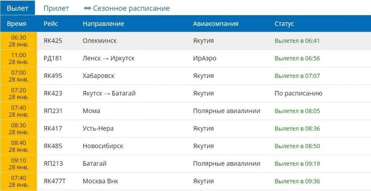The height and width of the screenshot is (191, 371).
Task: Click the Авиакомпания column header
Action: point(215,24)
